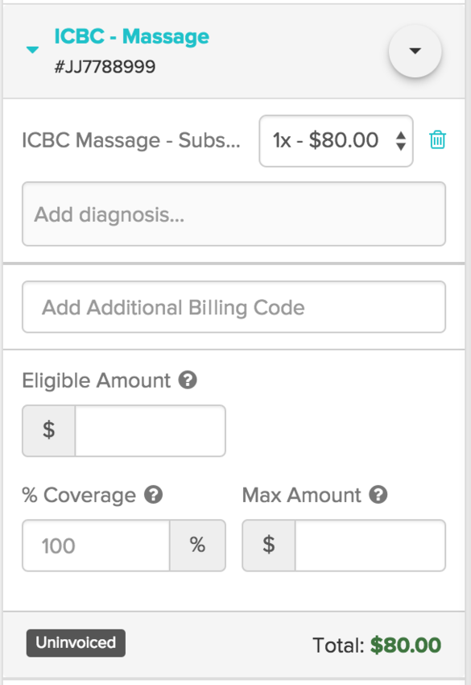The width and height of the screenshot is (471, 685).
Task: Click the Add diagnosis field
Action: pyautogui.click(x=233, y=214)
